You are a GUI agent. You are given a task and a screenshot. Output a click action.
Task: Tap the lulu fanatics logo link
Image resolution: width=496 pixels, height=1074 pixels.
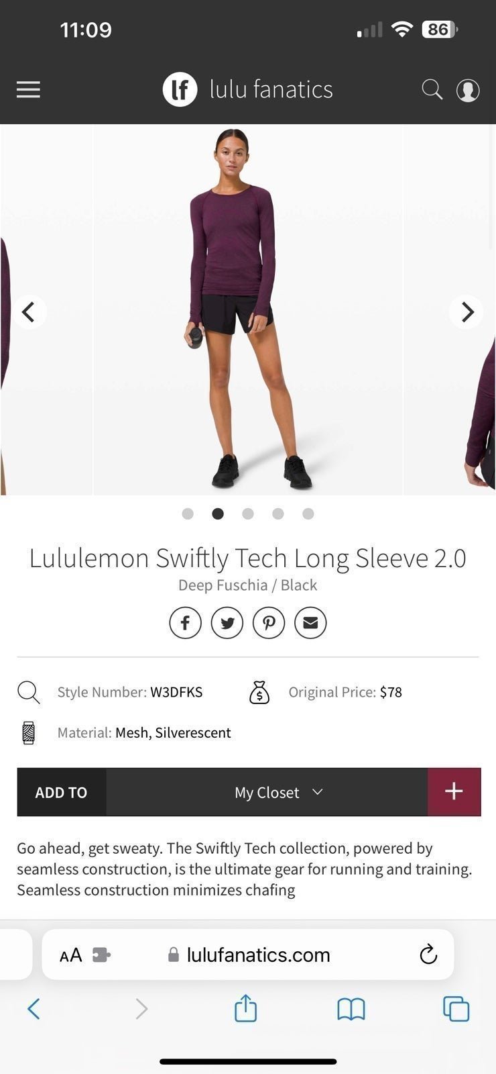tap(248, 89)
